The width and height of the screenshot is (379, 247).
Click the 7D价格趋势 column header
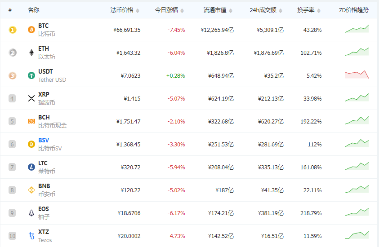tap(353, 10)
